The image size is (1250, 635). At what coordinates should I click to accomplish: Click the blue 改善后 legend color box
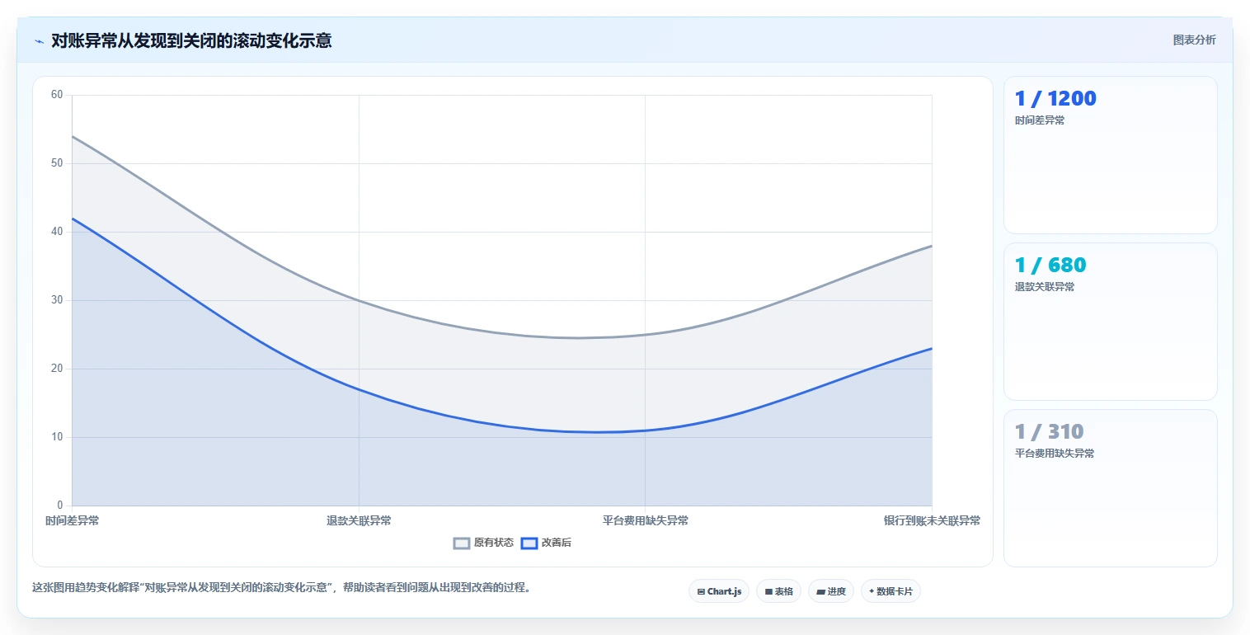pos(529,543)
